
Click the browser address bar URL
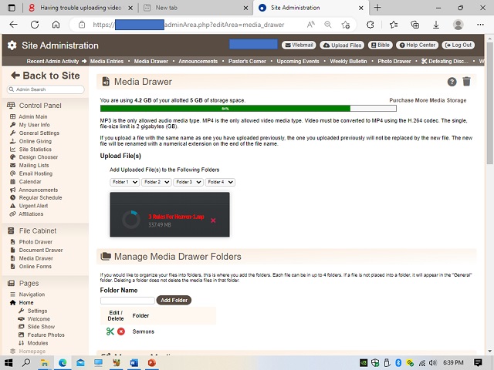(x=188, y=25)
